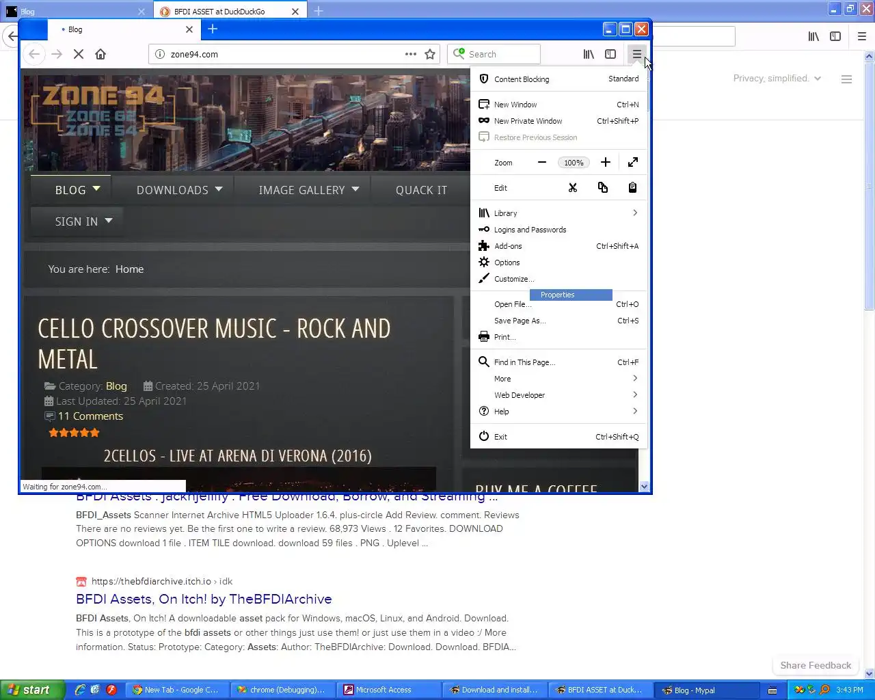Viewport: 875px width, 700px height.
Task: Enter full screen from the Zoom row
Action: pos(633,162)
